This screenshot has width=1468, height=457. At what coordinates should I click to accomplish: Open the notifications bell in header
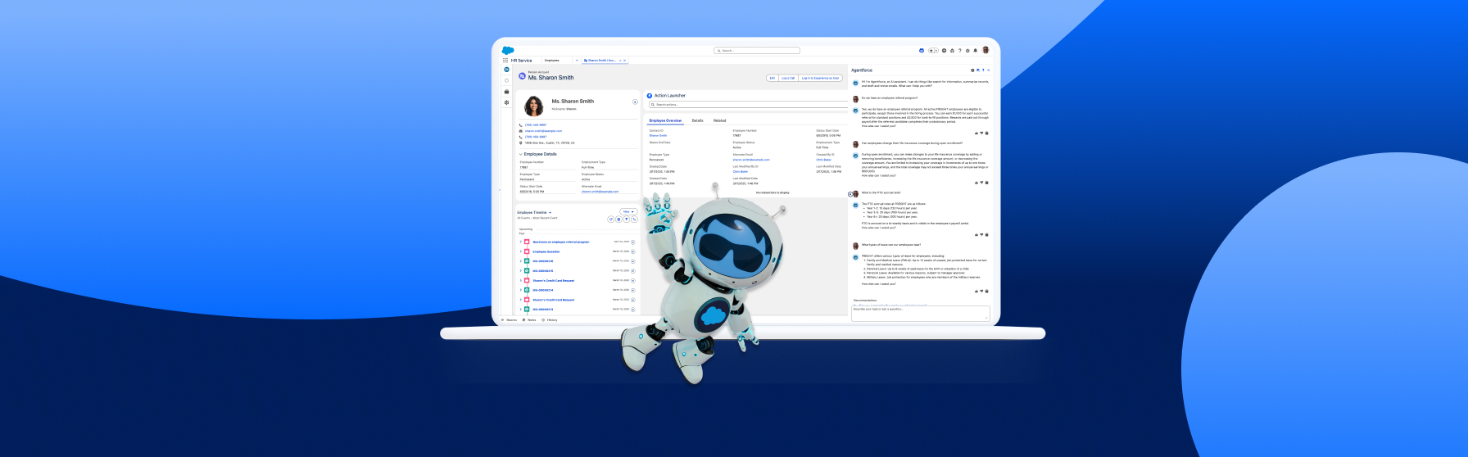pos(975,51)
